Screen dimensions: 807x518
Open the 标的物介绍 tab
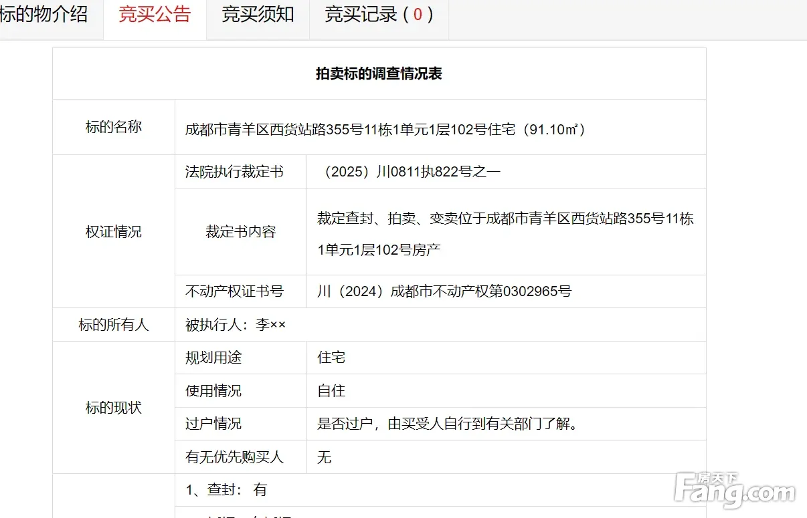click(44, 15)
